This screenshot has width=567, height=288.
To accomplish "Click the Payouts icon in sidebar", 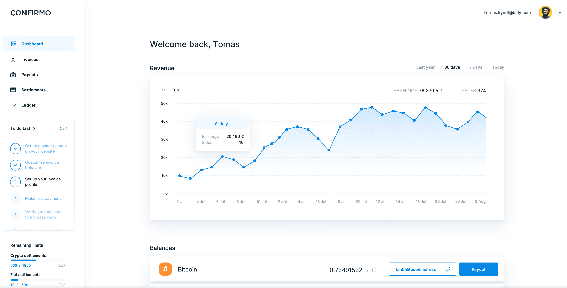I will pyautogui.click(x=13, y=75).
